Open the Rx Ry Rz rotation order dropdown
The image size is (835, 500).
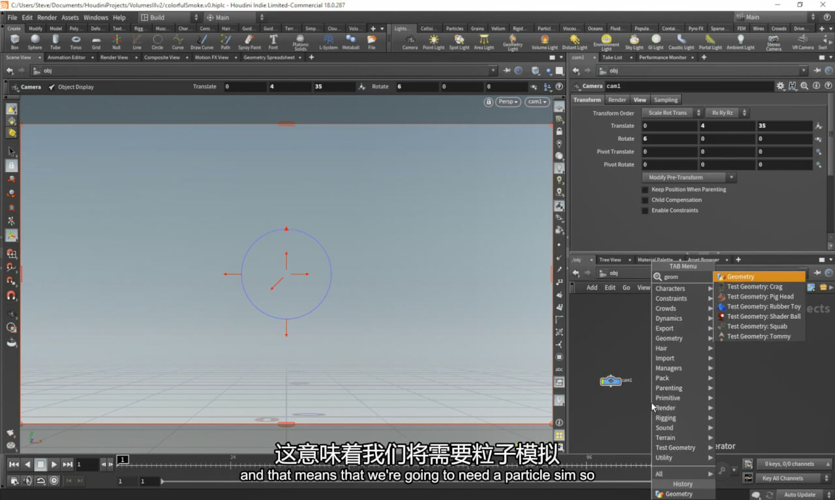[726, 113]
